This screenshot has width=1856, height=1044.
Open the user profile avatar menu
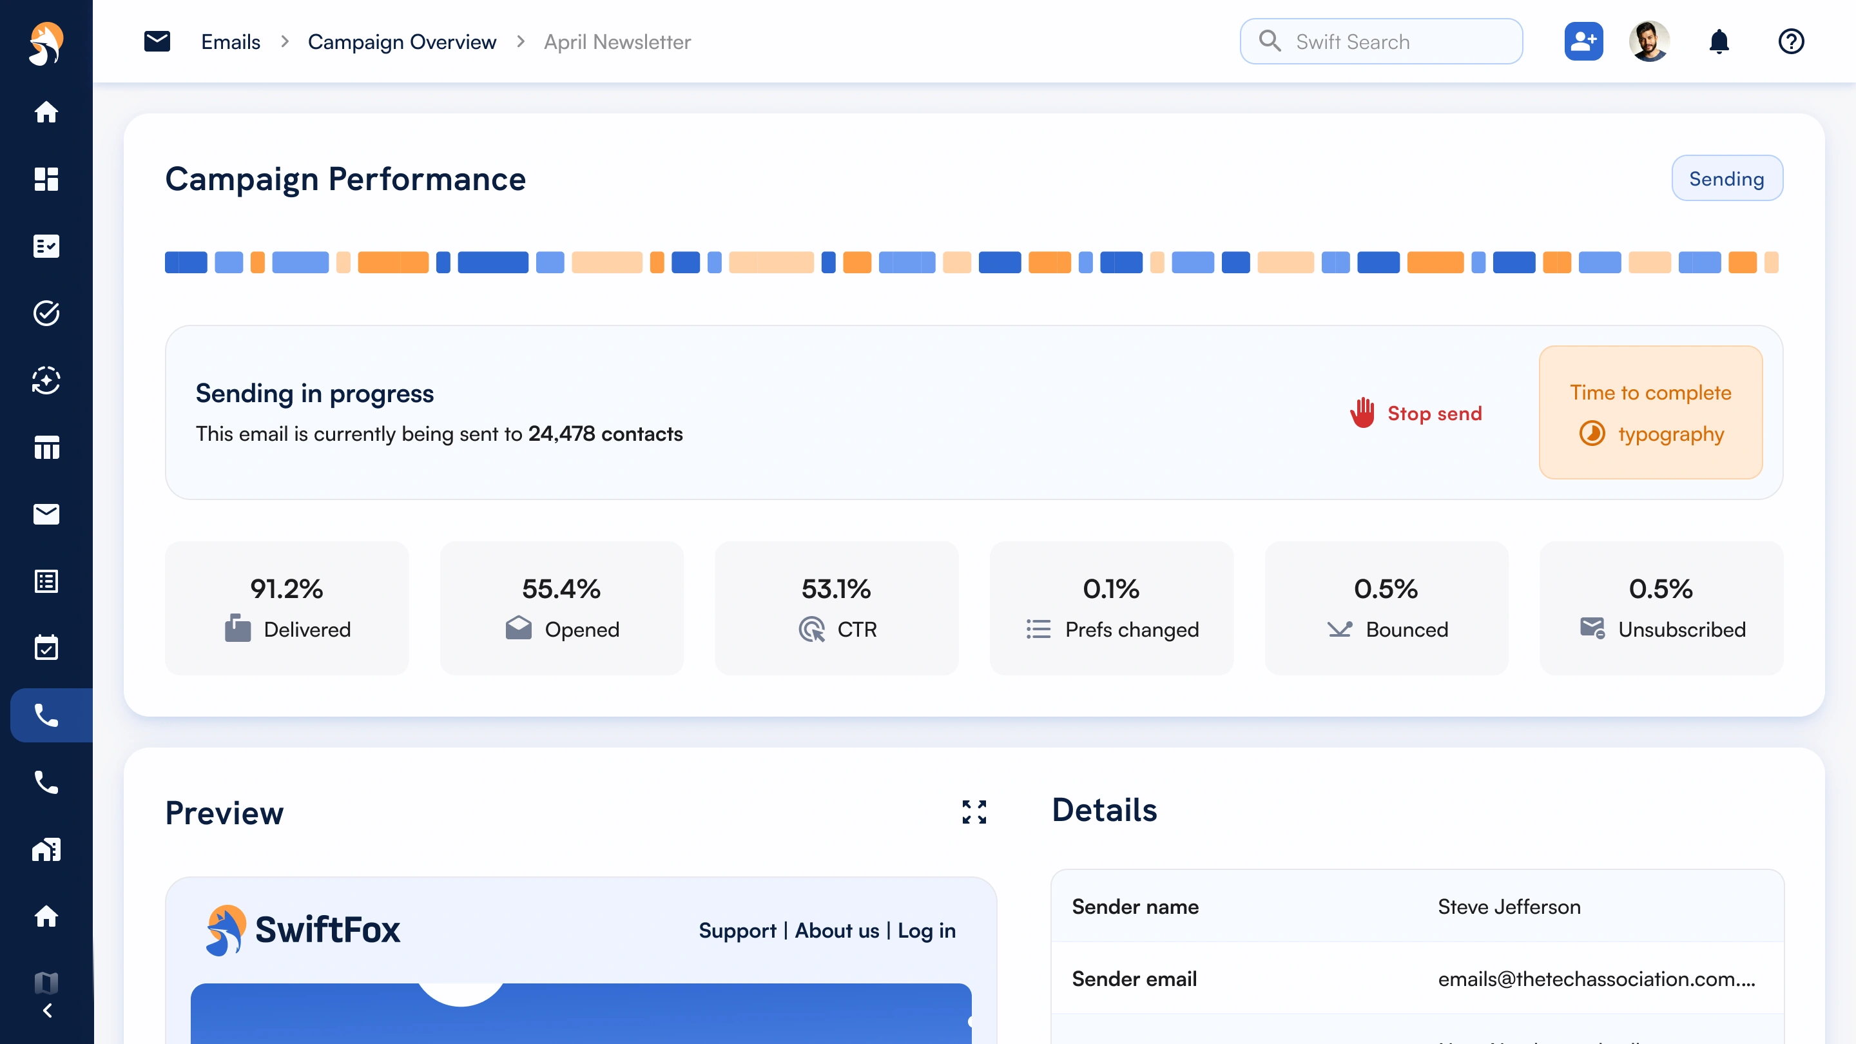point(1648,42)
